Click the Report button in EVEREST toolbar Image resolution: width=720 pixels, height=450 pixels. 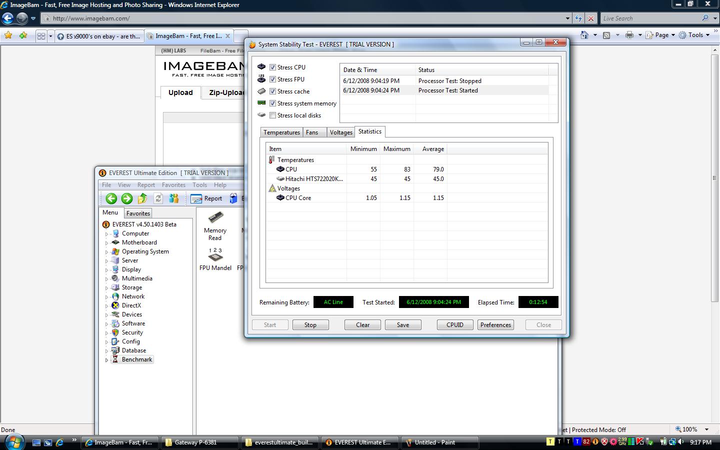pyautogui.click(x=206, y=198)
